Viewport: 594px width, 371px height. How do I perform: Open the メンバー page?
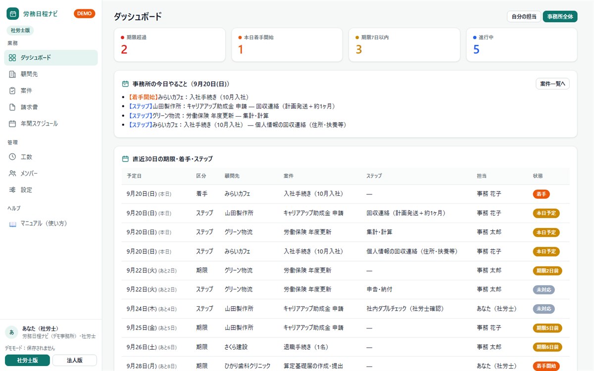pos(51,174)
